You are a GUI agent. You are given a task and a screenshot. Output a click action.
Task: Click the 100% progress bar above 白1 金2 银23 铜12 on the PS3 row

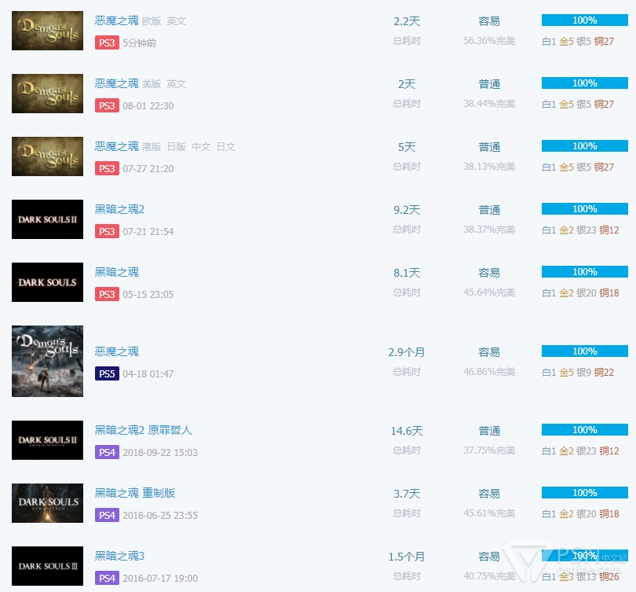point(585,209)
